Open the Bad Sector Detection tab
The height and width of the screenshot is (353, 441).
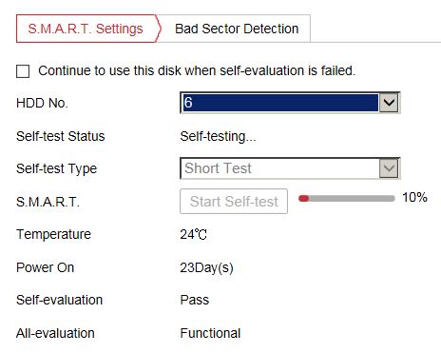coord(237,29)
